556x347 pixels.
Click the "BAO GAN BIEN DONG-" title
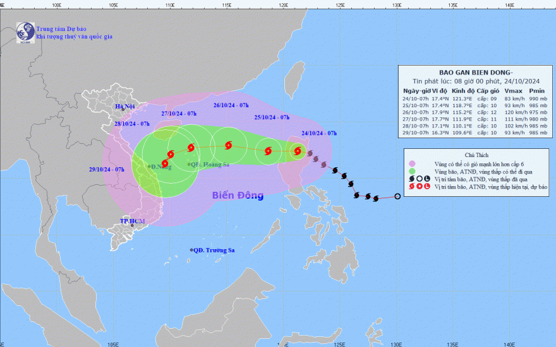coord(476,73)
